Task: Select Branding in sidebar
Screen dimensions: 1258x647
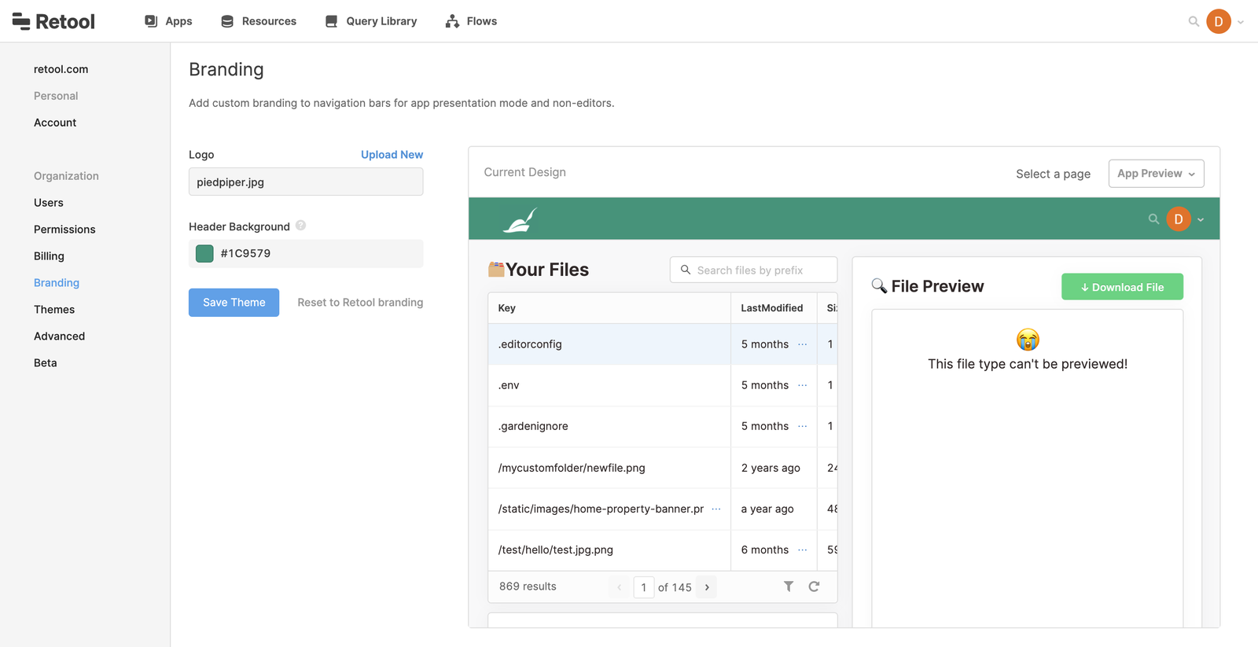Action: [x=57, y=283]
